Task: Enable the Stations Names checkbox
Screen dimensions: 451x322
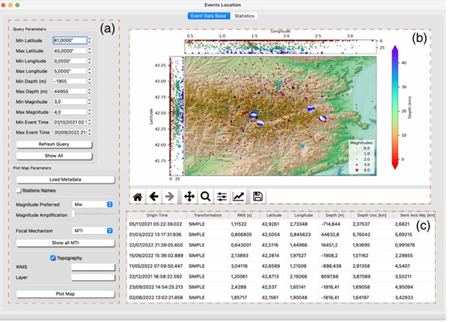Action: [x=19, y=190]
